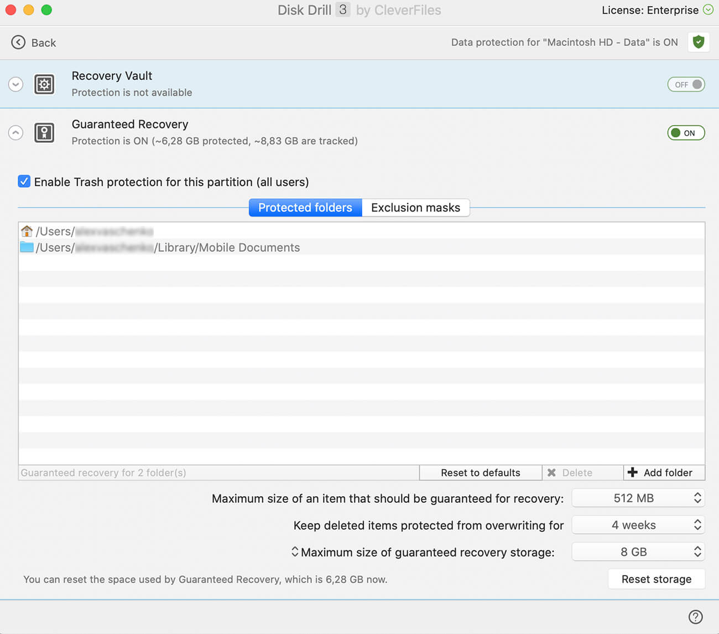Click the Back arrow icon

tap(18, 43)
